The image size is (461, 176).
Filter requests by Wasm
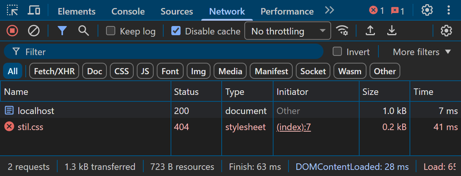[x=350, y=71]
